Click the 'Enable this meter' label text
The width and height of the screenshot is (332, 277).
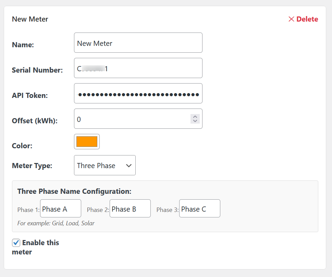pos(40,243)
